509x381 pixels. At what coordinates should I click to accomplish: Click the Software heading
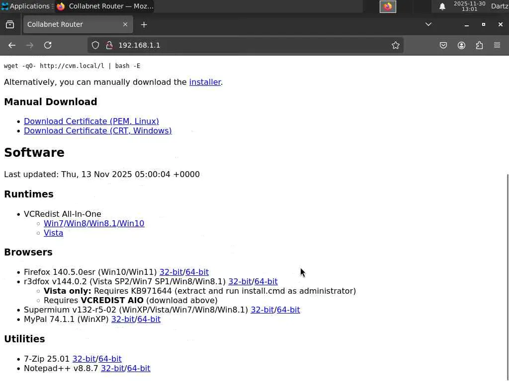coord(34,153)
